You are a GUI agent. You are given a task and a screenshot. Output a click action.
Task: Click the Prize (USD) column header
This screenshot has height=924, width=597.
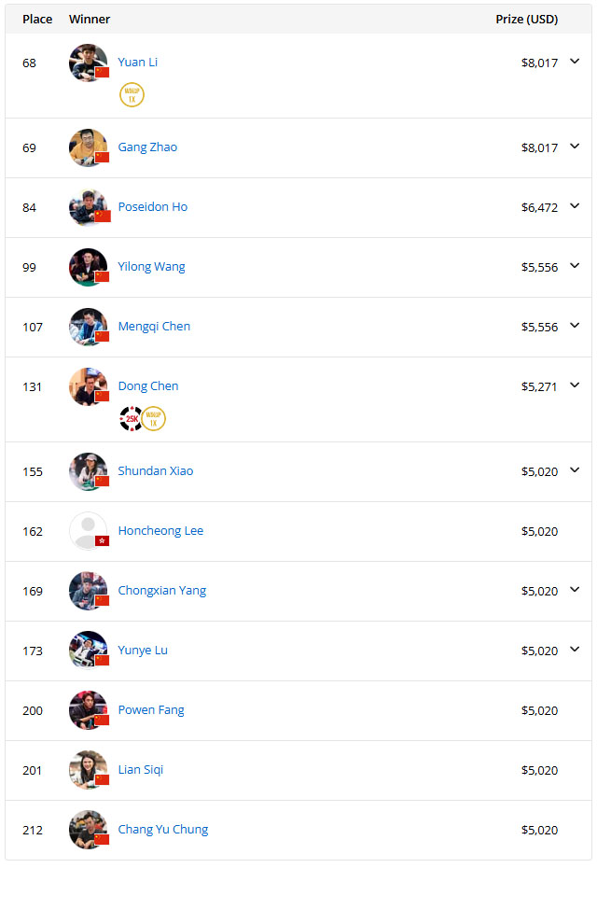[x=526, y=20]
